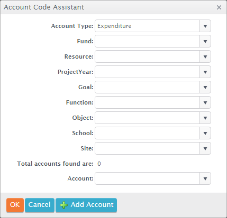Image resolution: width=227 pixels, height=218 pixels.
Task: Open the School dropdown arrow
Action: click(205, 133)
